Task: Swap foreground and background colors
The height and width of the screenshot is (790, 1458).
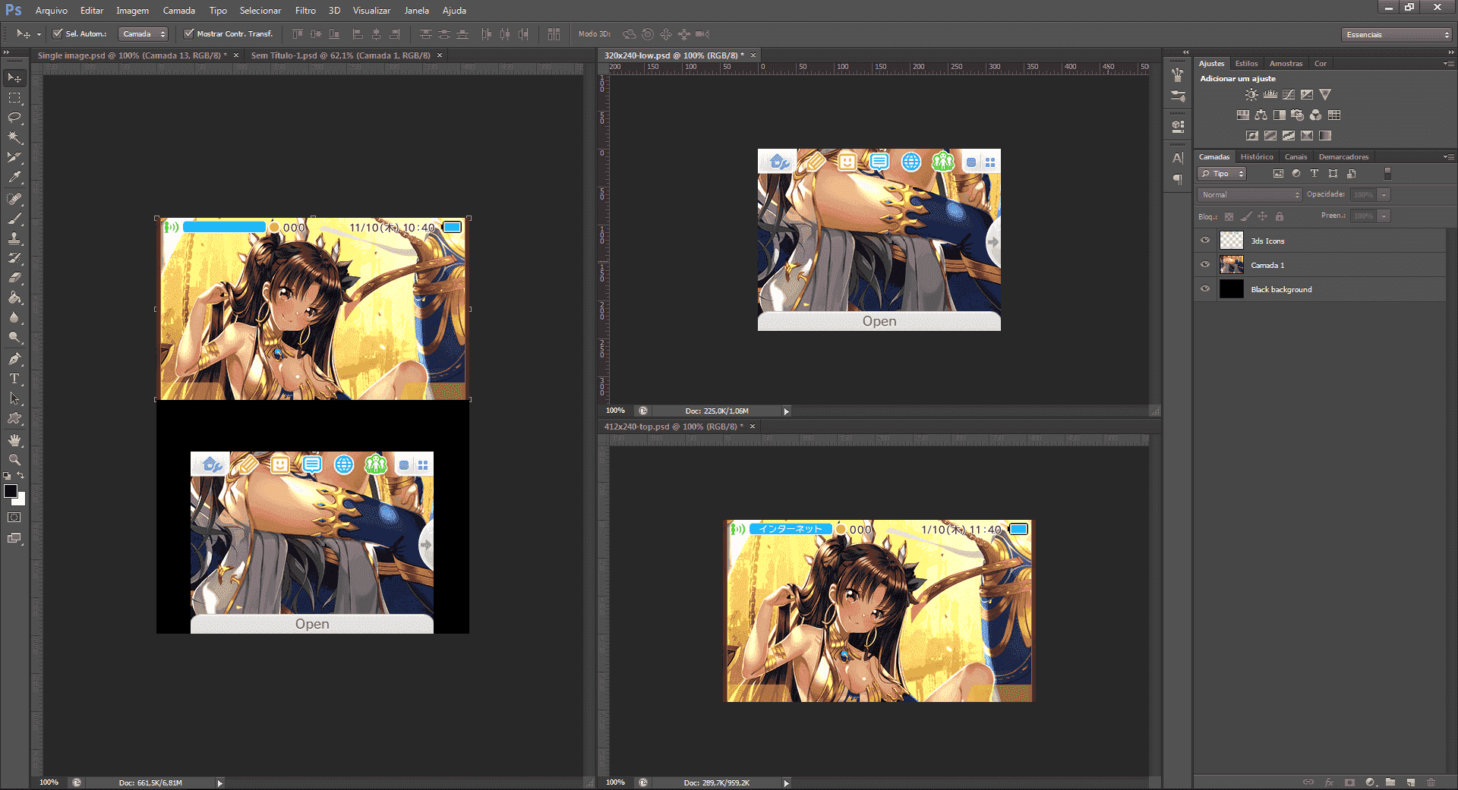Action: coord(21,476)
